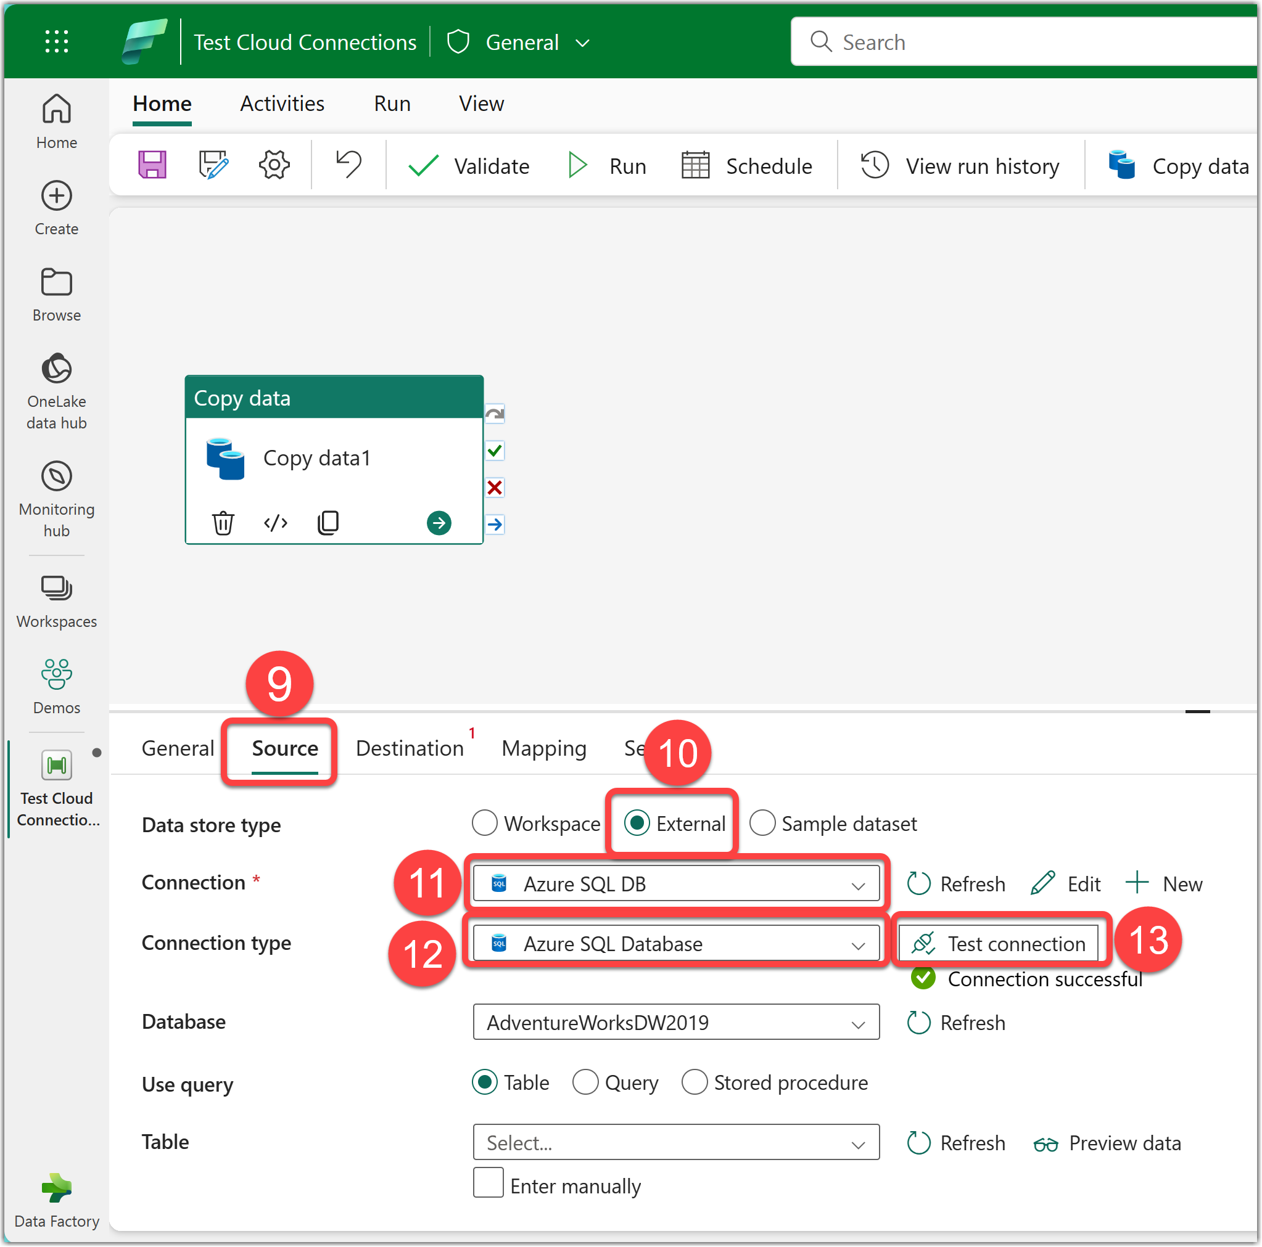Open the AdventureWorksDW2019 database dropdown

[x=676, y=1023]
